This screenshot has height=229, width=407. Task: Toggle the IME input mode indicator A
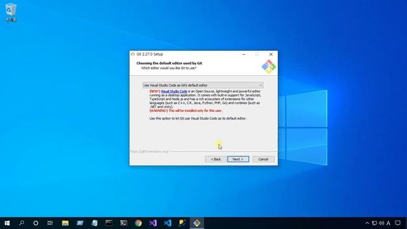389,223
